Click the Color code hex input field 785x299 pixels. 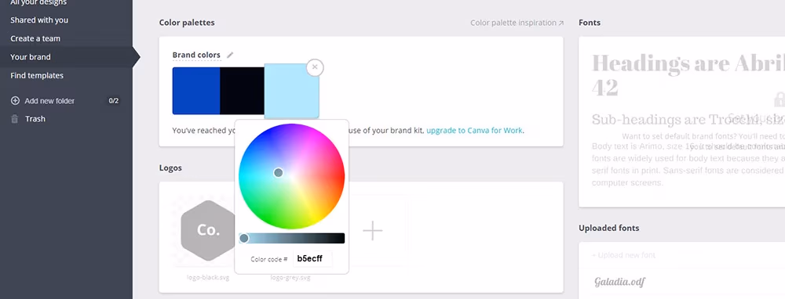(x=312, y=258)
